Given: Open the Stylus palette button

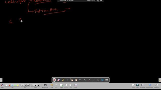Looking at the screenshot, I should (2, 86).
